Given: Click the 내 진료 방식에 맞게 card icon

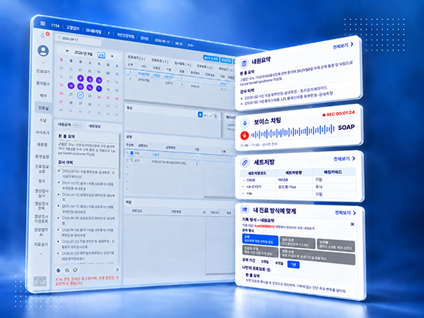Looking at the screenshot, I should coord(245,209).
